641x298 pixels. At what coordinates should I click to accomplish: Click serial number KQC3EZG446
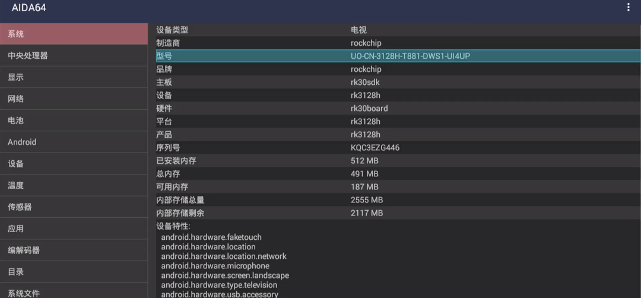click(x=375, y=148)
